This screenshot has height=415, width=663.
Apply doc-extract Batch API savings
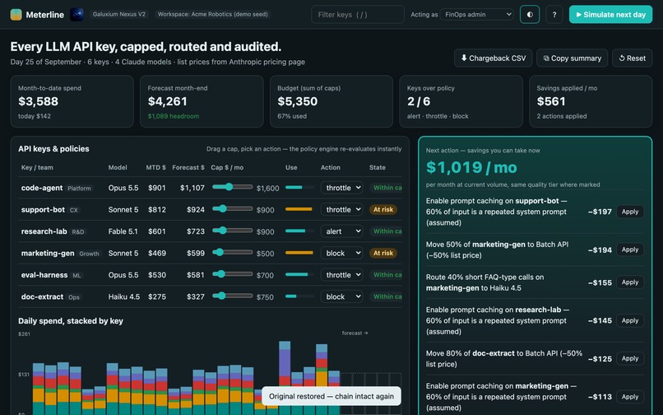point(630,358)
